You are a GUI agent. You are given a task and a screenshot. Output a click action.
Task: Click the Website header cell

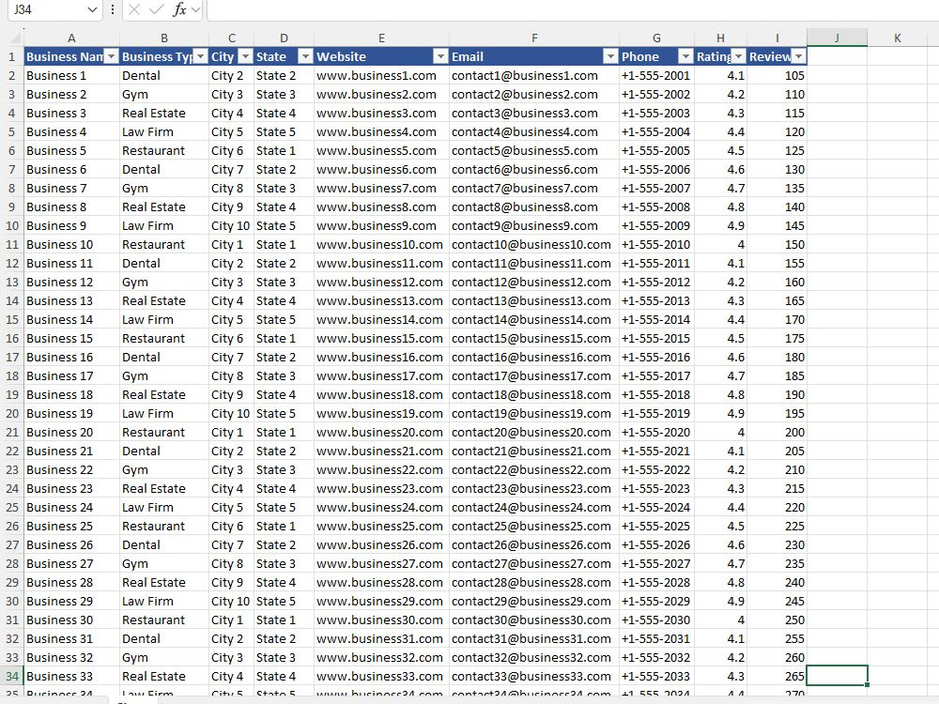tap(381, 56)
